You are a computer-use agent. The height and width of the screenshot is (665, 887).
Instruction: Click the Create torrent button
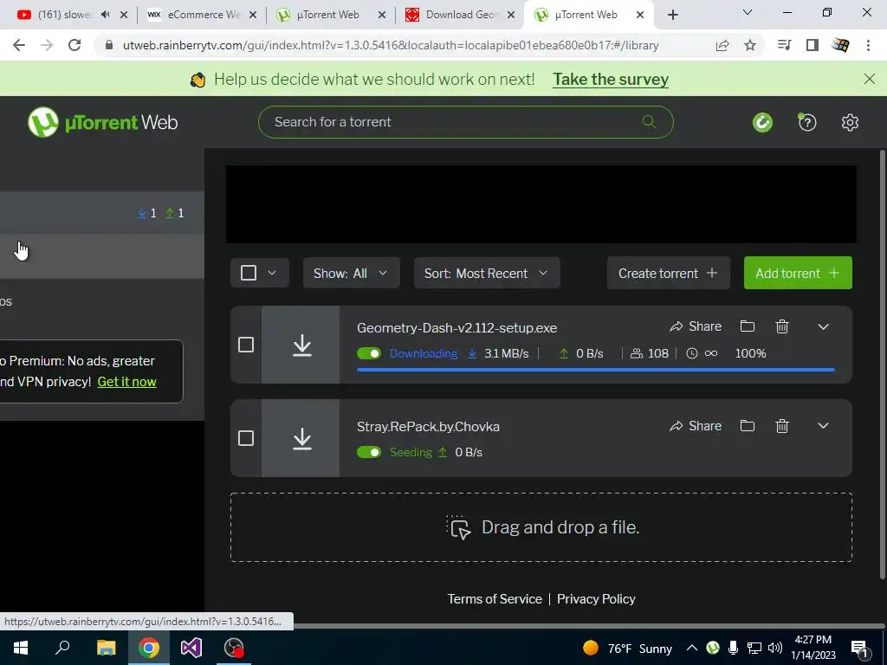point(668,273)
